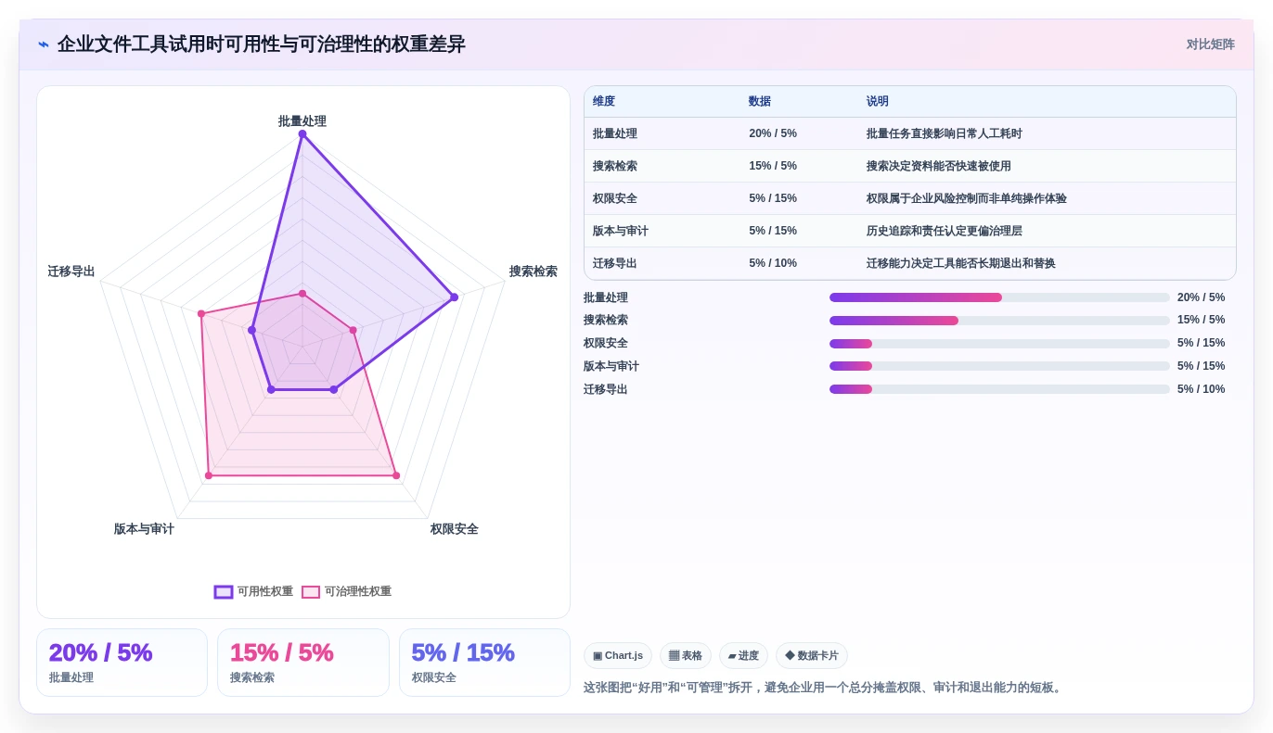Open the 15% / 5% 搜索检索 data card
Screen dimensions: 1273x733
(x=303, y=663)
